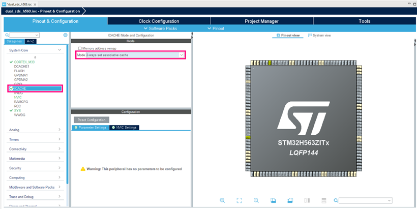The image size is (417, 209).
Task: Zoom out of the chip pinout view
Action: click(256, 200)
